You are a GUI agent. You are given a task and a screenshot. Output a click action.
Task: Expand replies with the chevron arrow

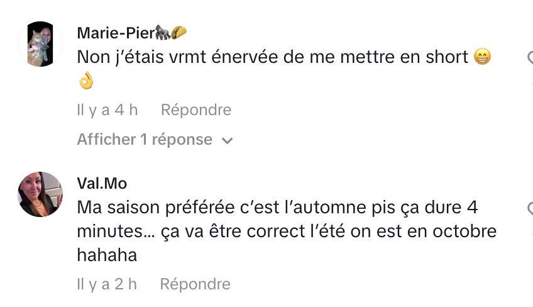228,140
